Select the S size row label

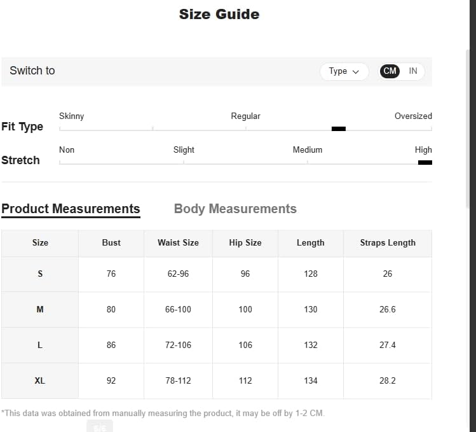pyautogui.click(x=40, y=274)
